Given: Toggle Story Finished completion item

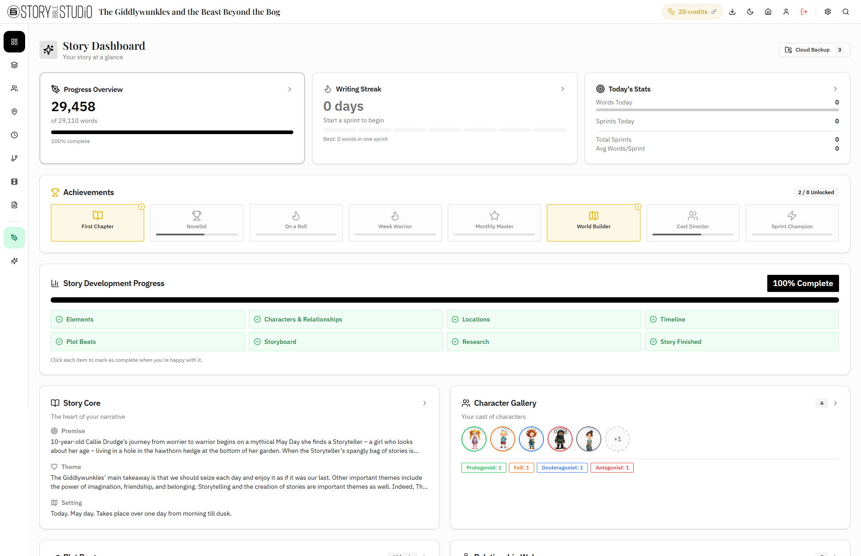Looking at the screenshot, I should point(742,342).
